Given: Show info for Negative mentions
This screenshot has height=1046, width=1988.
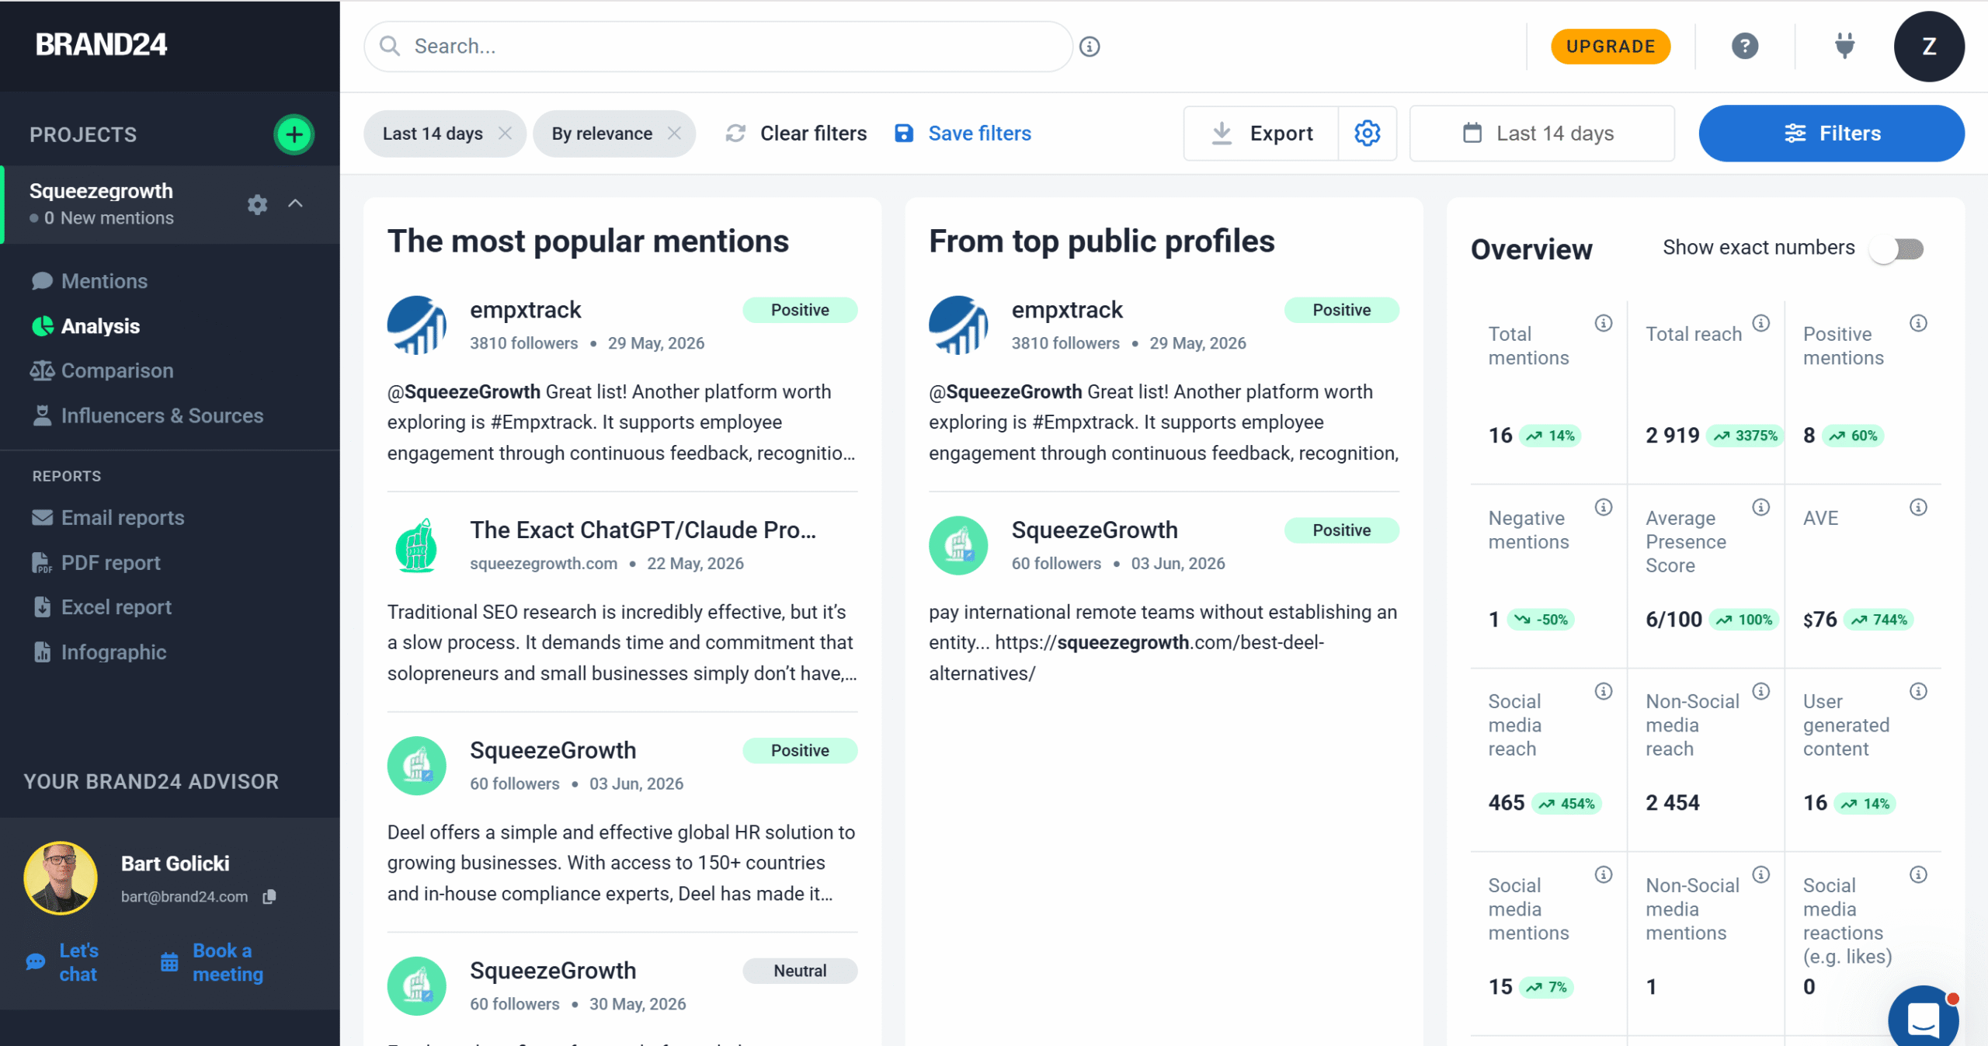Looking at the screenshot, I should 1604,507.
